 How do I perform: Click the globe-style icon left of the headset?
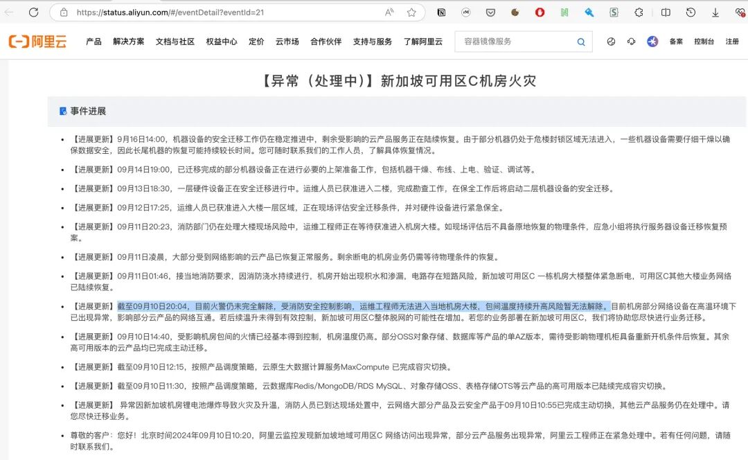611,42
